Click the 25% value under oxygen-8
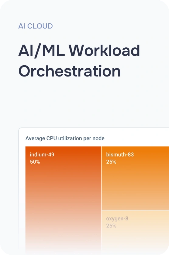 coord(111,226)
